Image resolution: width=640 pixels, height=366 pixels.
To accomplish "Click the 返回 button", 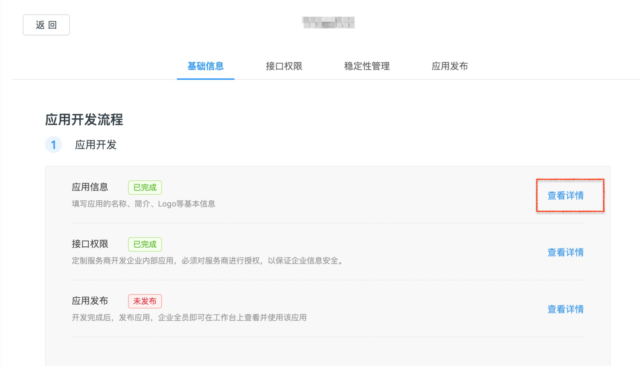I will click(46, 25).
